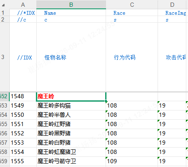Select column B header
The width and height of the screenshot is (188, 167).
point(71,5)
